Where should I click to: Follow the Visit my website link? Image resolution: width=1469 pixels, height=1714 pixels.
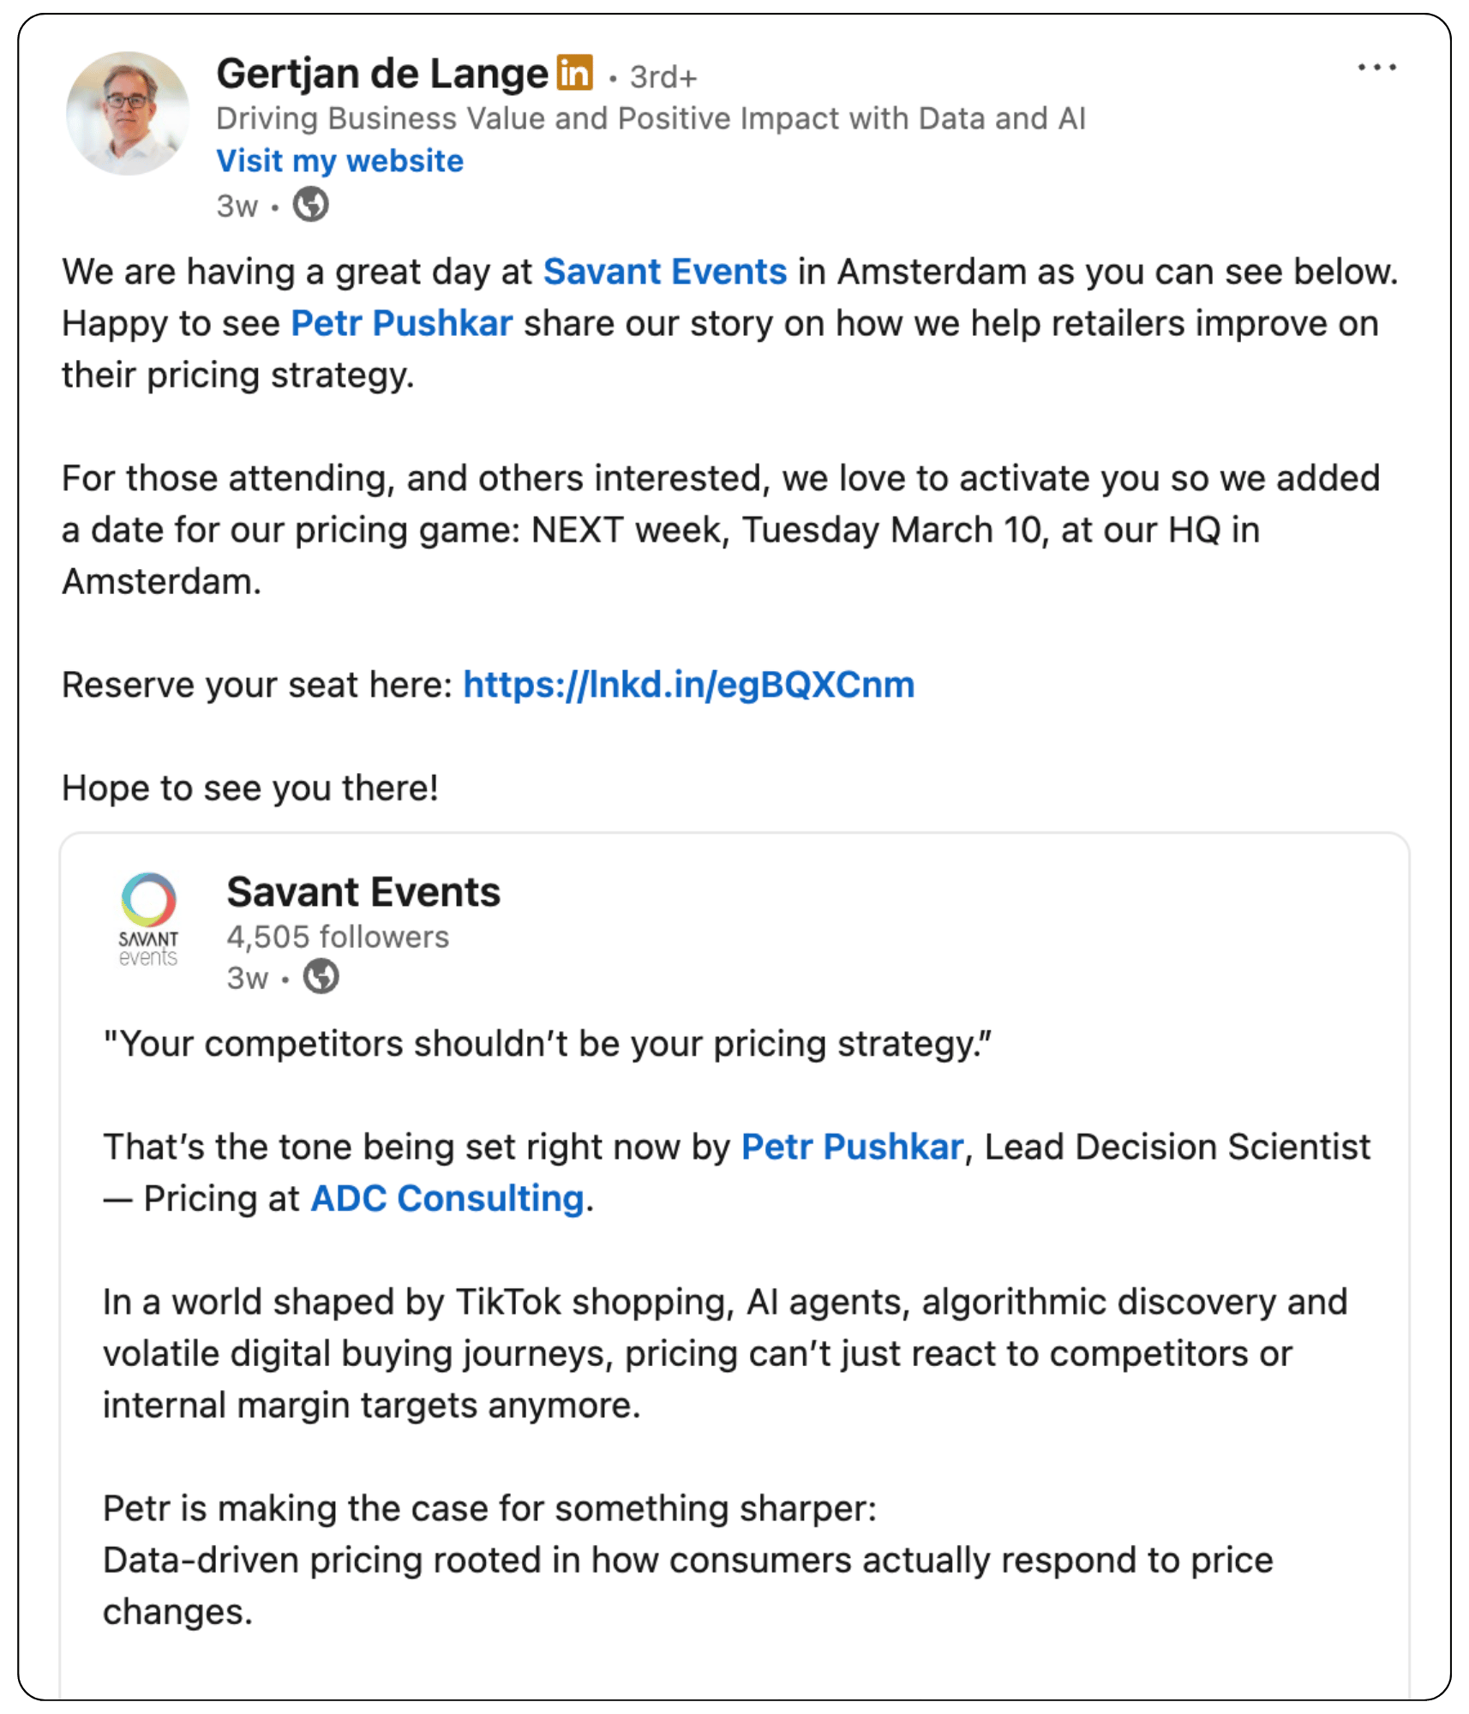[339, 161]
